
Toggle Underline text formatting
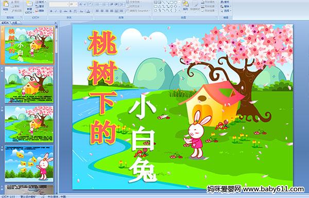point(60,11)
